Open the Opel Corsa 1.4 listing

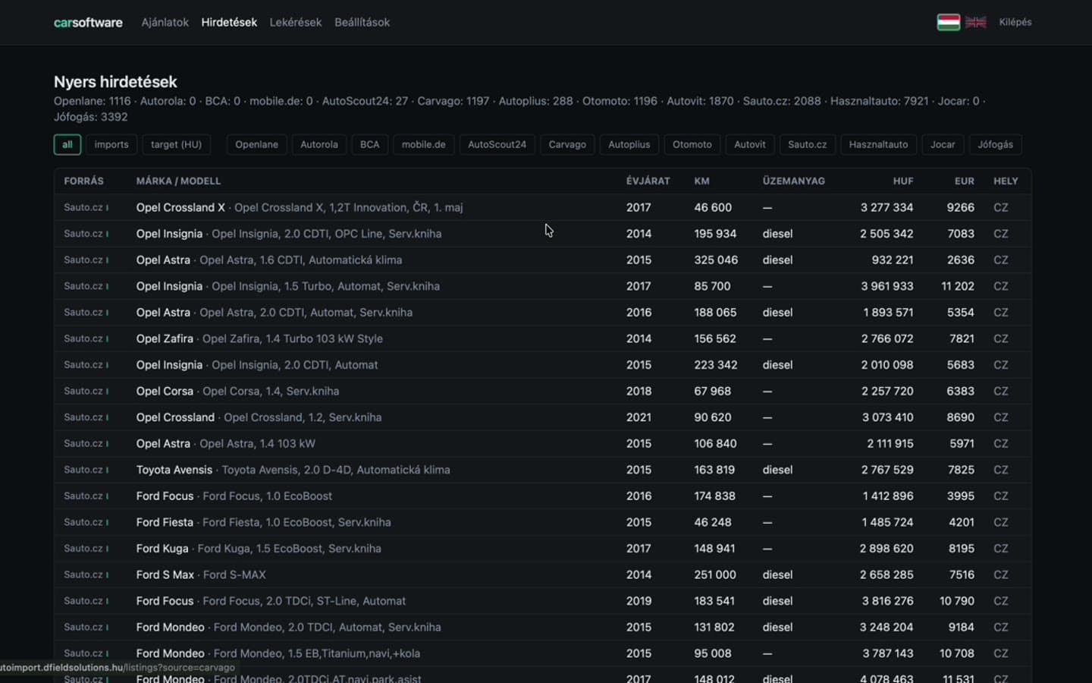237,391
